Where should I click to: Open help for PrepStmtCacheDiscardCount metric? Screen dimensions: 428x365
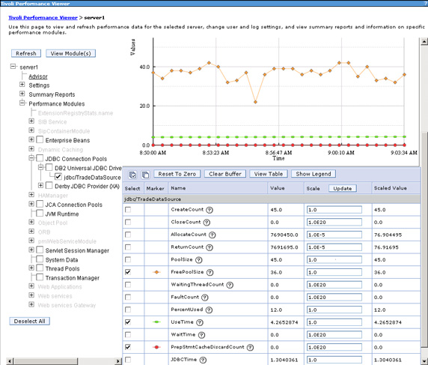pos(250,348)
